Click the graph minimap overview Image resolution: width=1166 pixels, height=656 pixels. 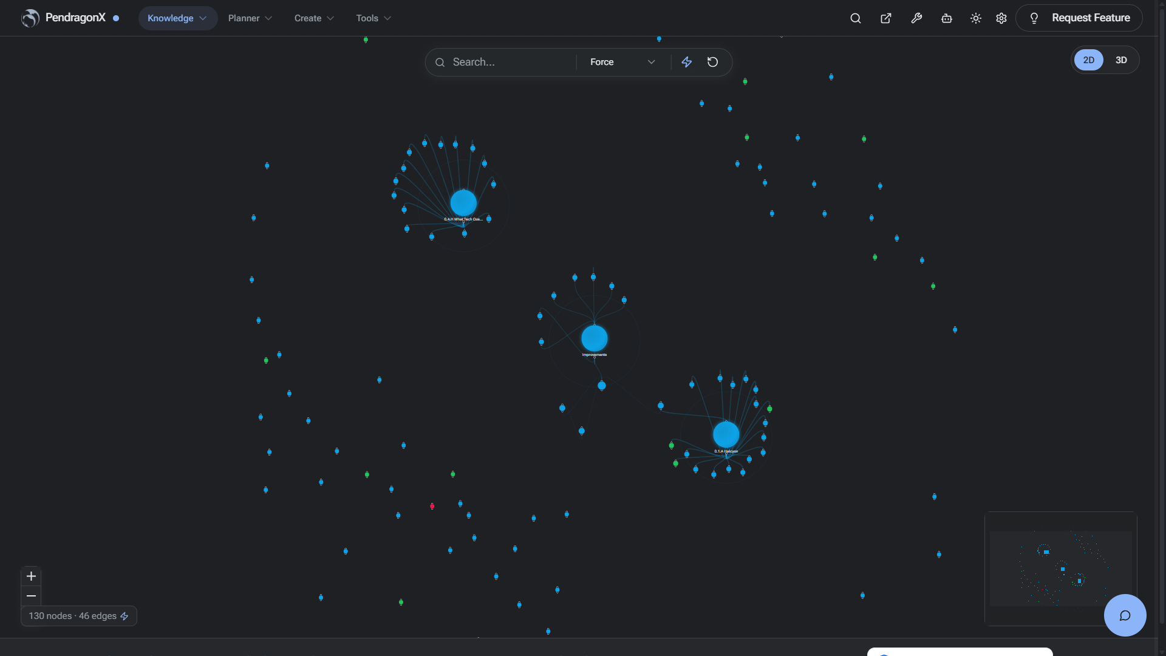tap(1060, 569)
